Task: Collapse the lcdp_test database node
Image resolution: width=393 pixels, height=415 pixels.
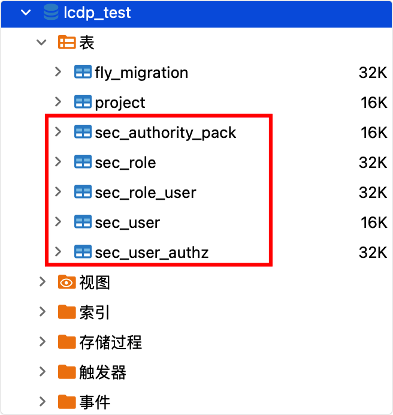Action: point(25,13)
